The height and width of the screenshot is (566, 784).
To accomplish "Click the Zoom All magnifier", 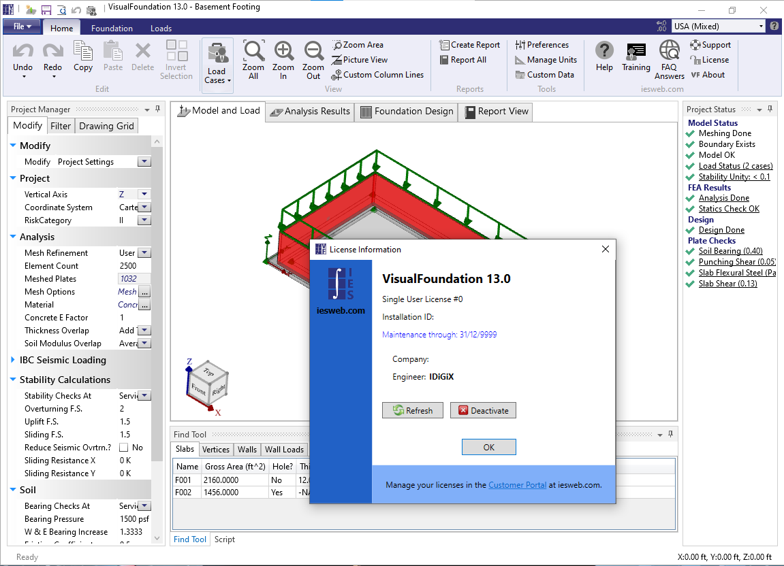I will (x=253, y=51).
